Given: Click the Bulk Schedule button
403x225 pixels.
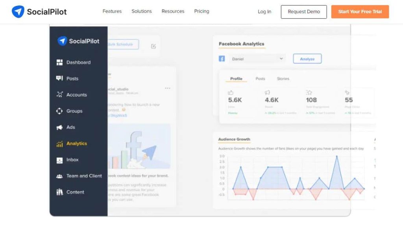Looking at the screenshot, I should point(123,44).
